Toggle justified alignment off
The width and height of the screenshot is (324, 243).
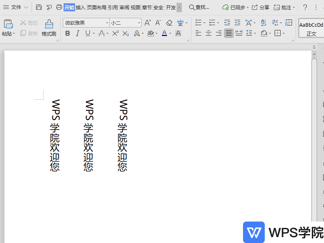(228, 33)
